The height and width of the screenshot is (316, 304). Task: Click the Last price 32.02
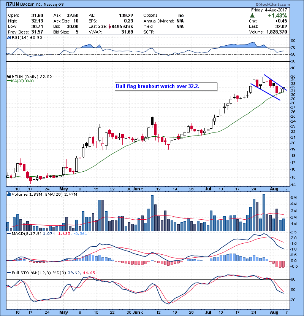tap(281, 26)
